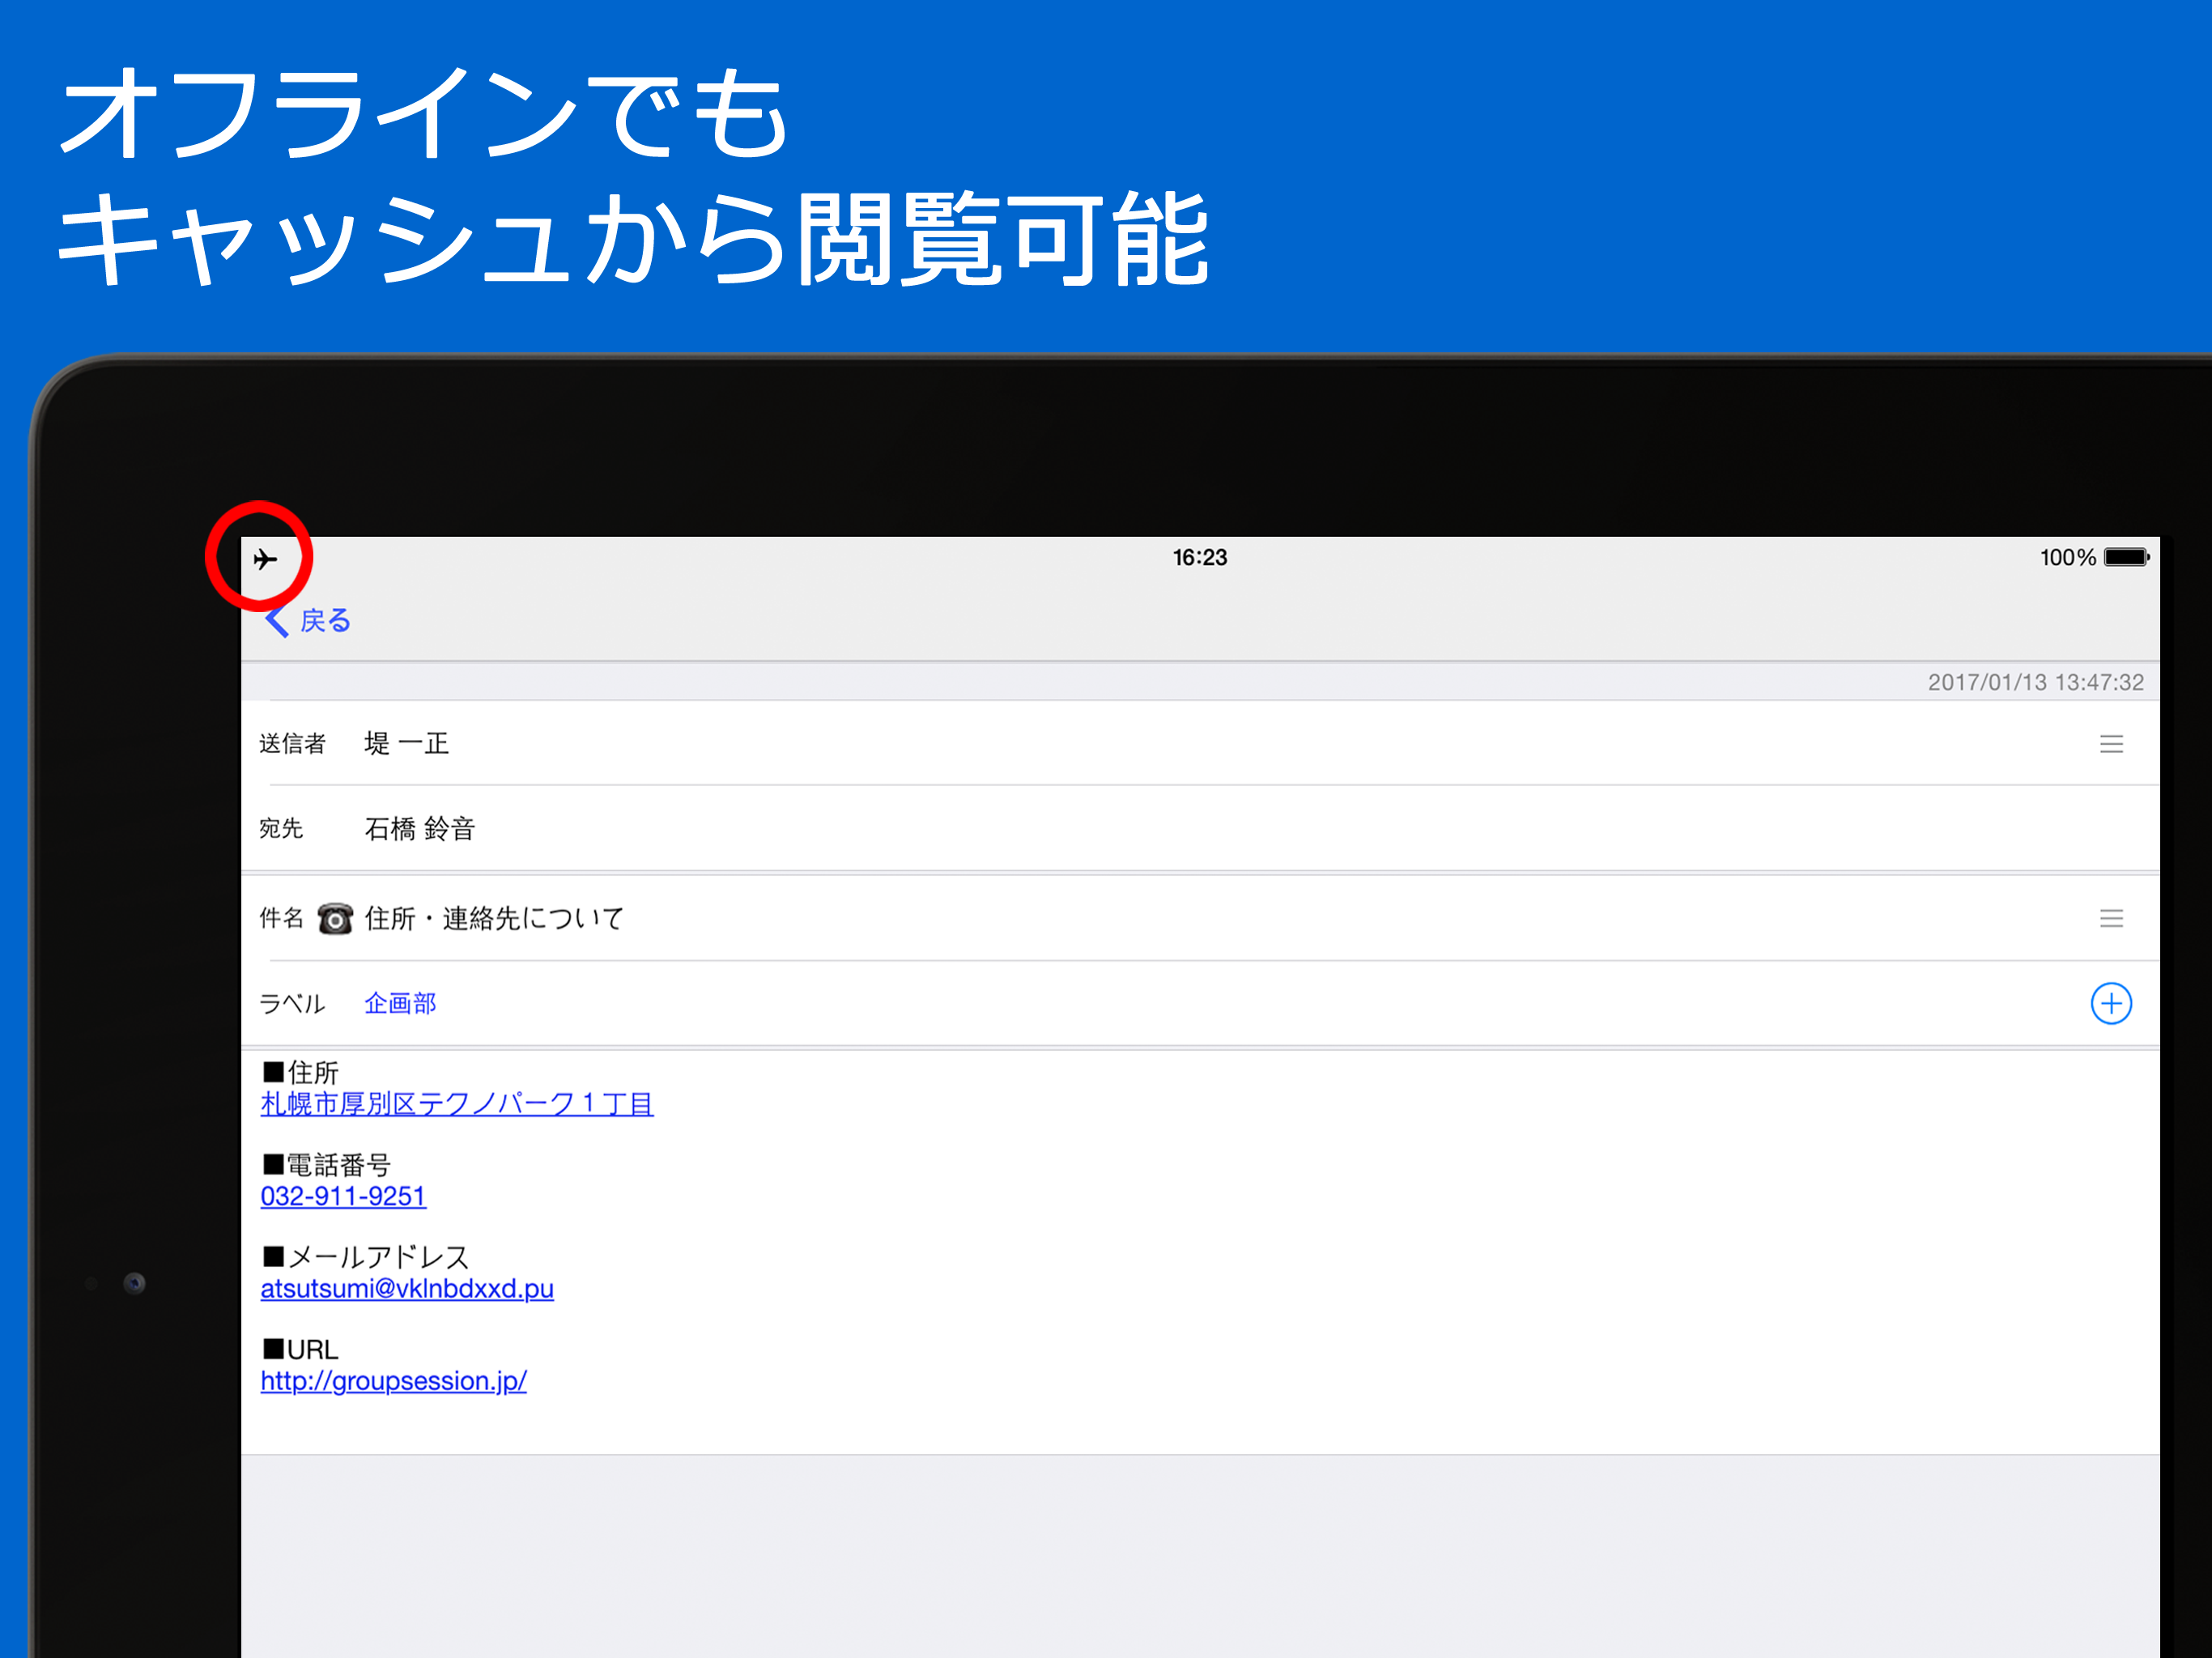This screenshot has height=1658, width=2212.
Task: Tap the clock showing 16:23
Action: click(x=1200, y=557)
